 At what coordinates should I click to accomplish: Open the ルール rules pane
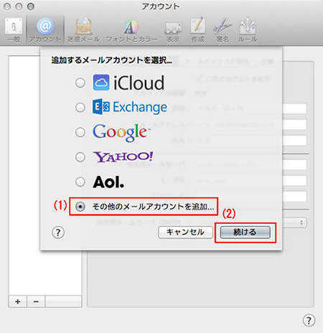click(x=248, y=29)
